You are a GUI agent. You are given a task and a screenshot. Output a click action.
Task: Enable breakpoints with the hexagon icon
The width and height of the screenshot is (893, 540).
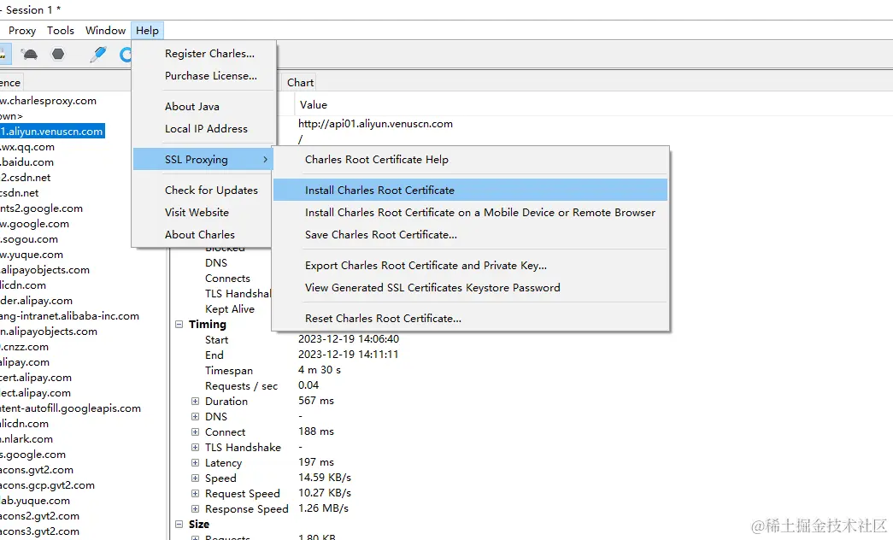click(58, 54)
